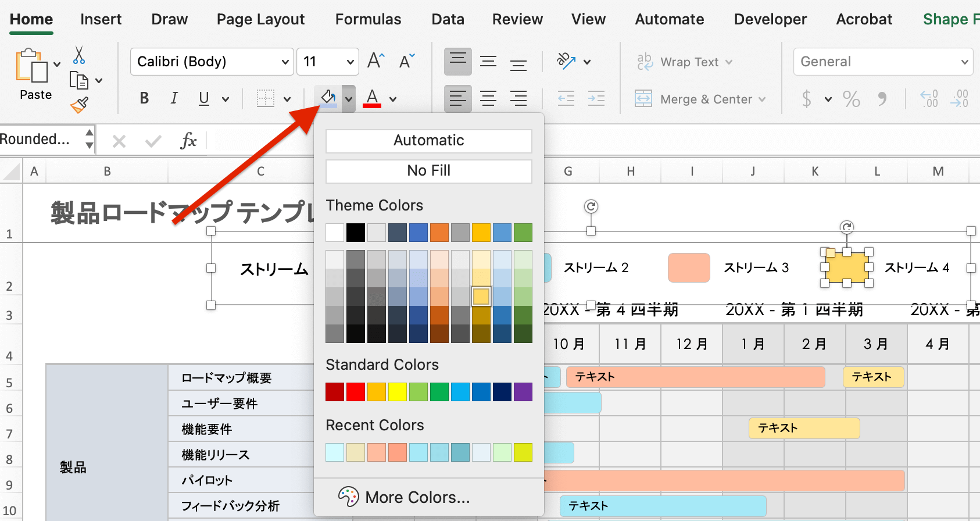This screenshot has height=521, width=980.
Task: Open the Review tab
Action: (517, 19)
